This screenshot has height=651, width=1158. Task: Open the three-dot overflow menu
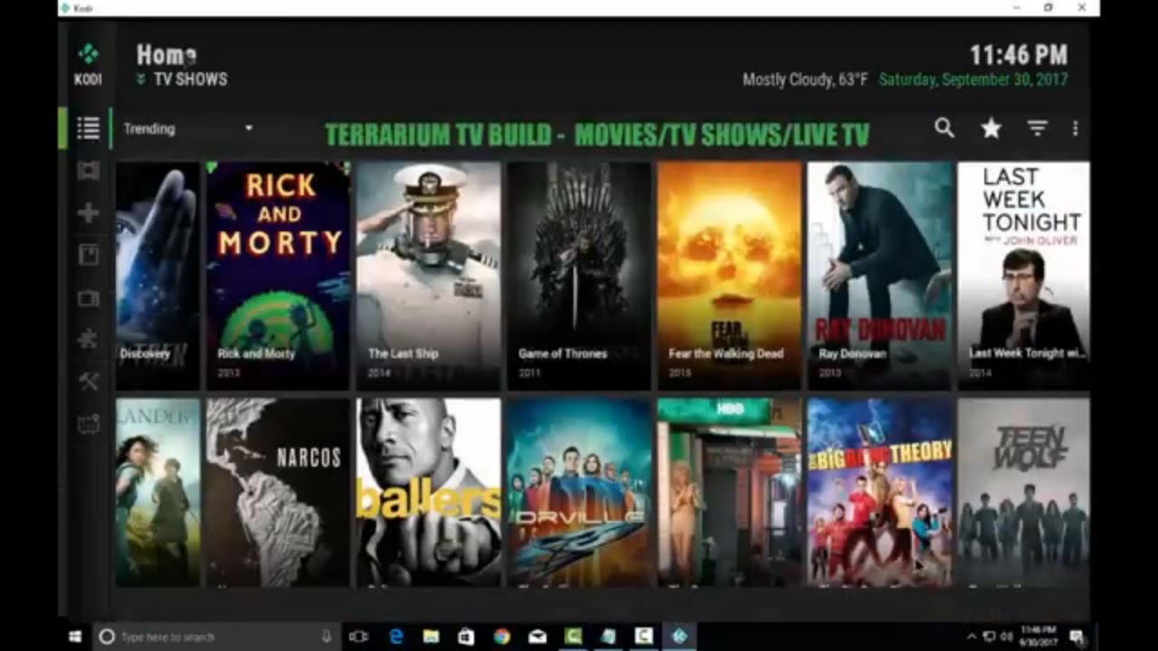tap(1075, 128)
